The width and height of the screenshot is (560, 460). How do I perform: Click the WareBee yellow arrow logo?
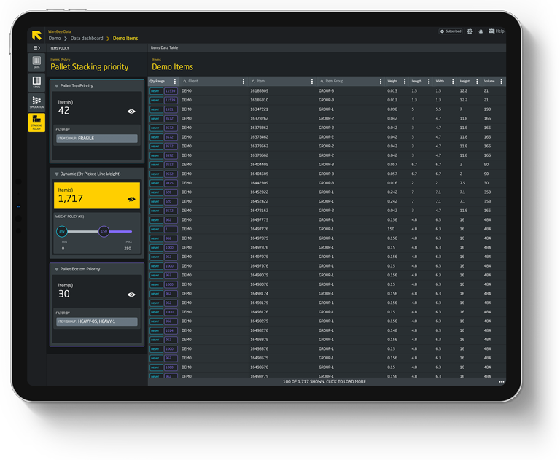(36, 35)
